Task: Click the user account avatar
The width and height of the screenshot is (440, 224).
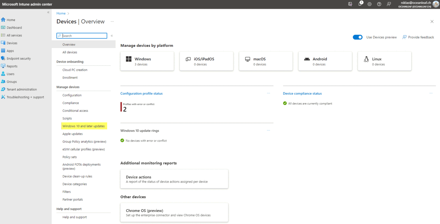Action: (x=436, y=4)
